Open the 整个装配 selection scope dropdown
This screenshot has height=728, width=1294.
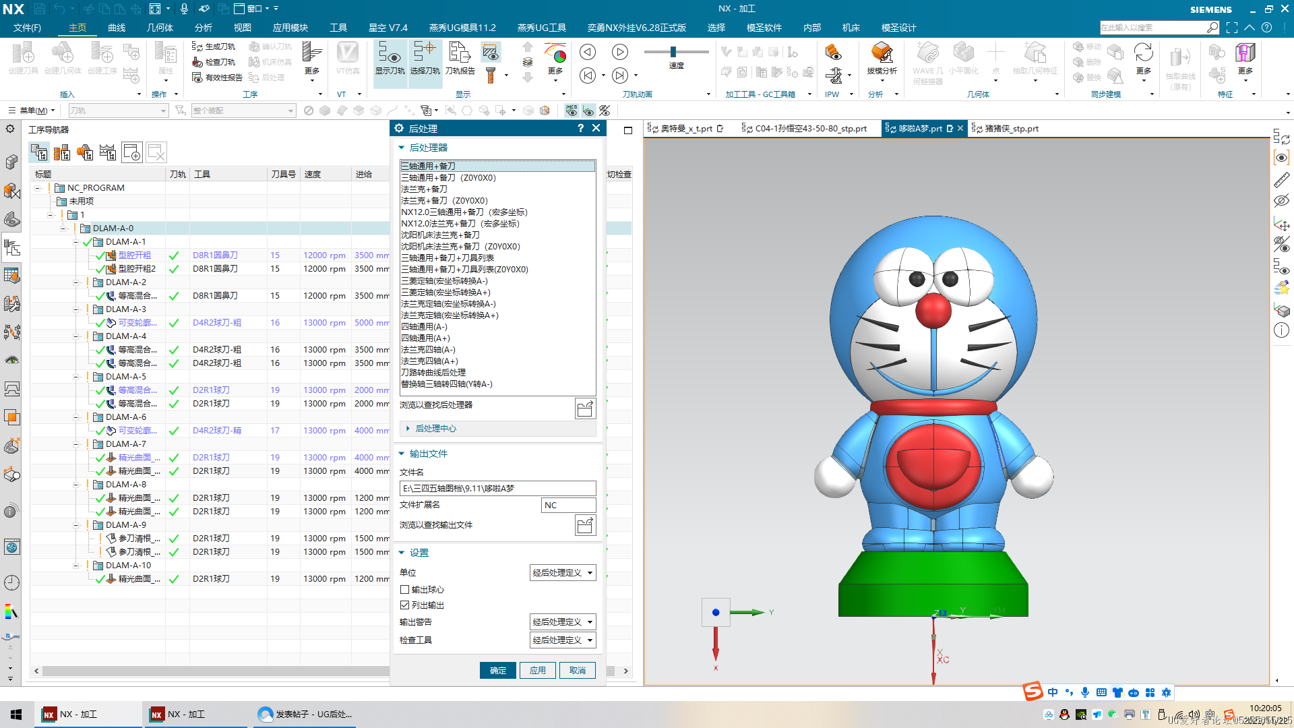tap(243, 111)
